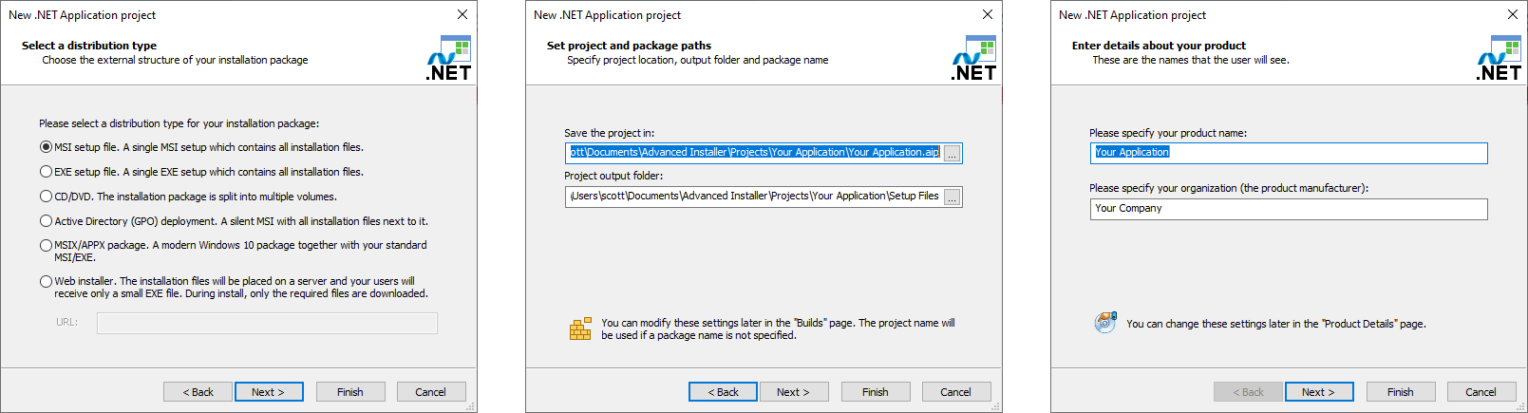
Task: Select the Web installer option
Action: (46, 281)
